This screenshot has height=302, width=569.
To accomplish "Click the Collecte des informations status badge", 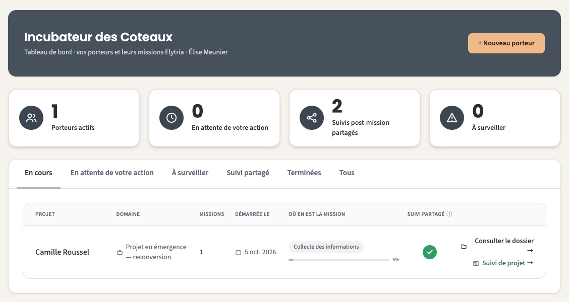I will pos(326,247).
